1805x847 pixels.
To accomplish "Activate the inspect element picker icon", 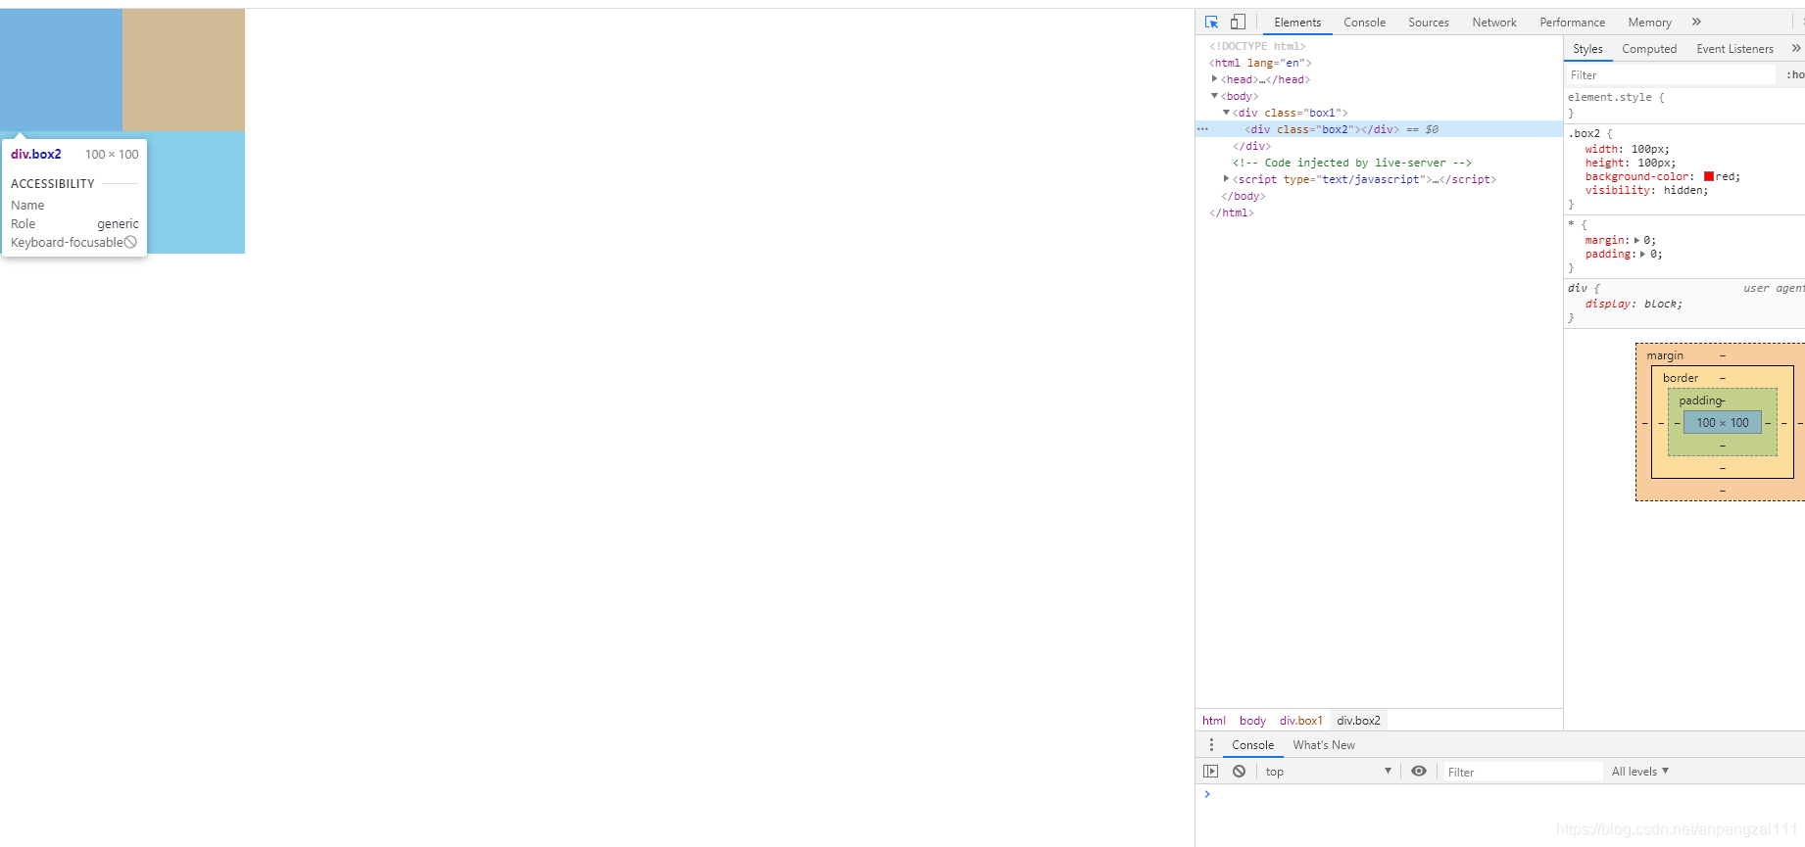I will tap(1211, 22).
